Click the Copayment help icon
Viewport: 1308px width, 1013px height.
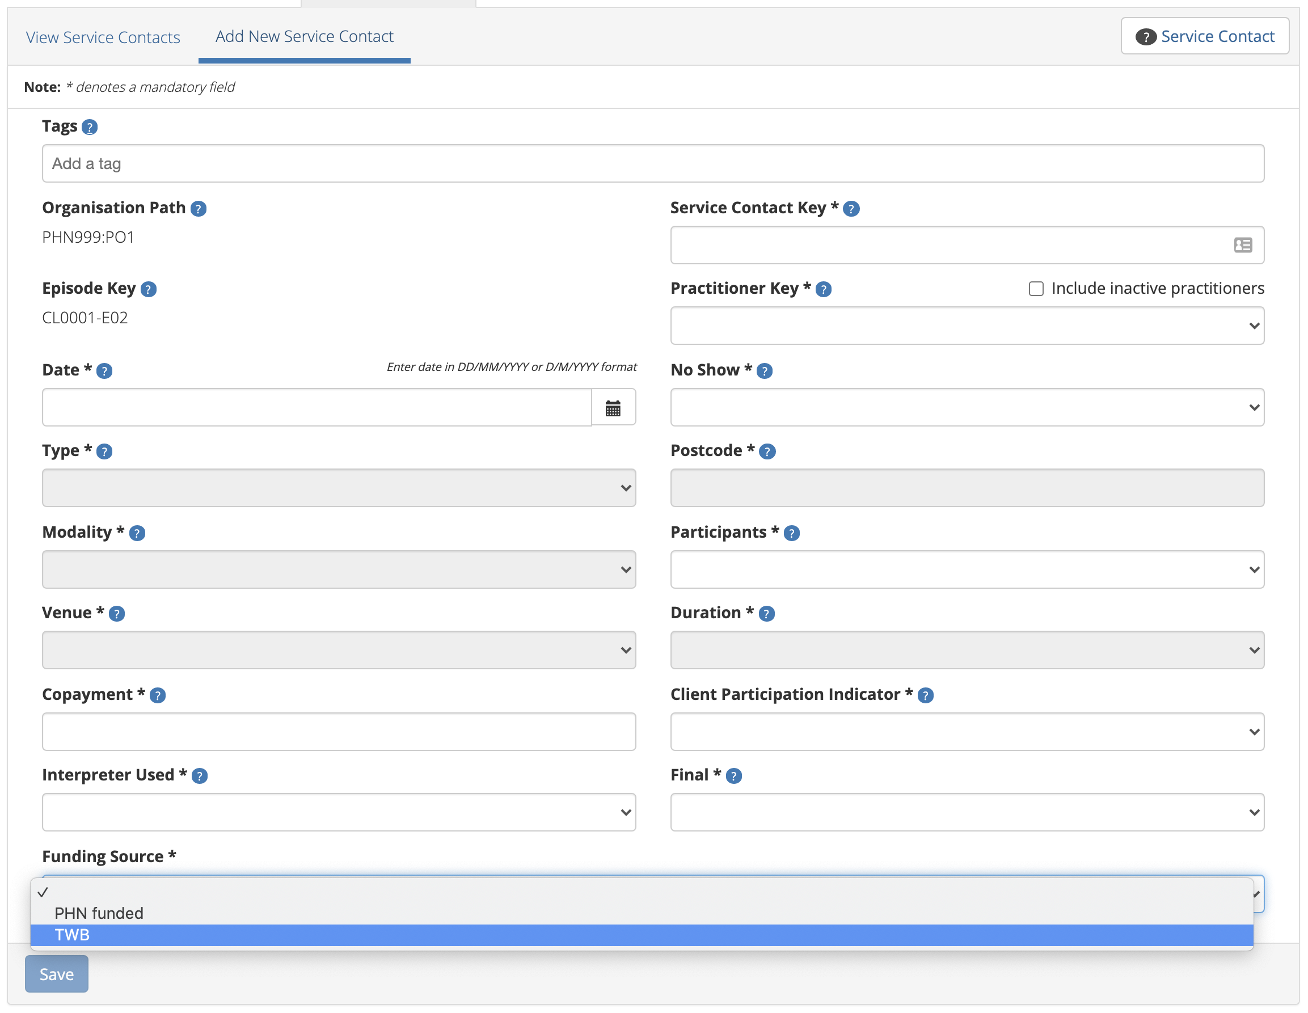(x=158, y=695)
